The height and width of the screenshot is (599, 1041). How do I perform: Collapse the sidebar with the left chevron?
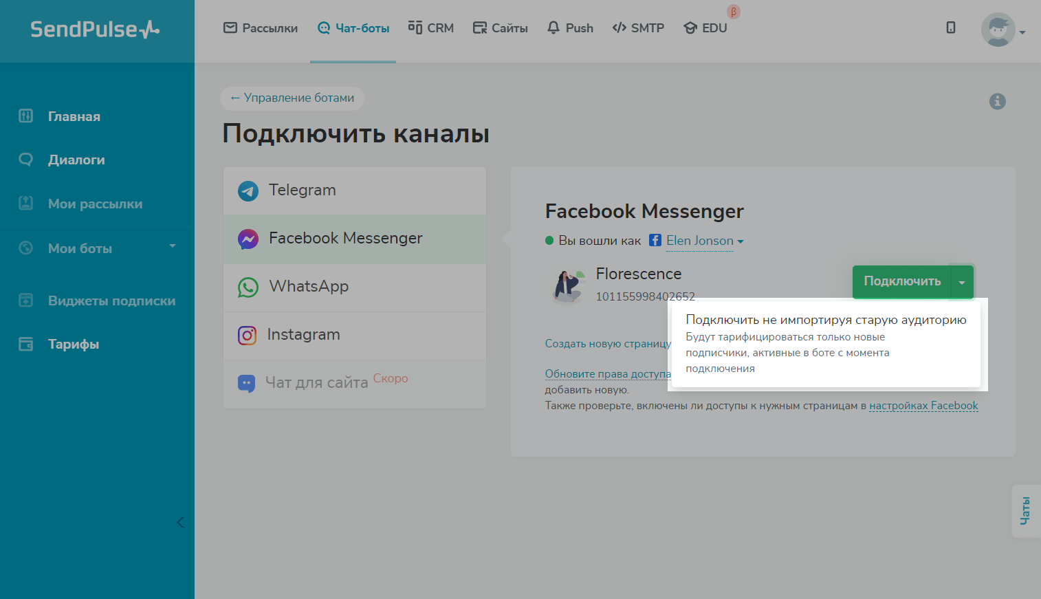pos(180,523)
